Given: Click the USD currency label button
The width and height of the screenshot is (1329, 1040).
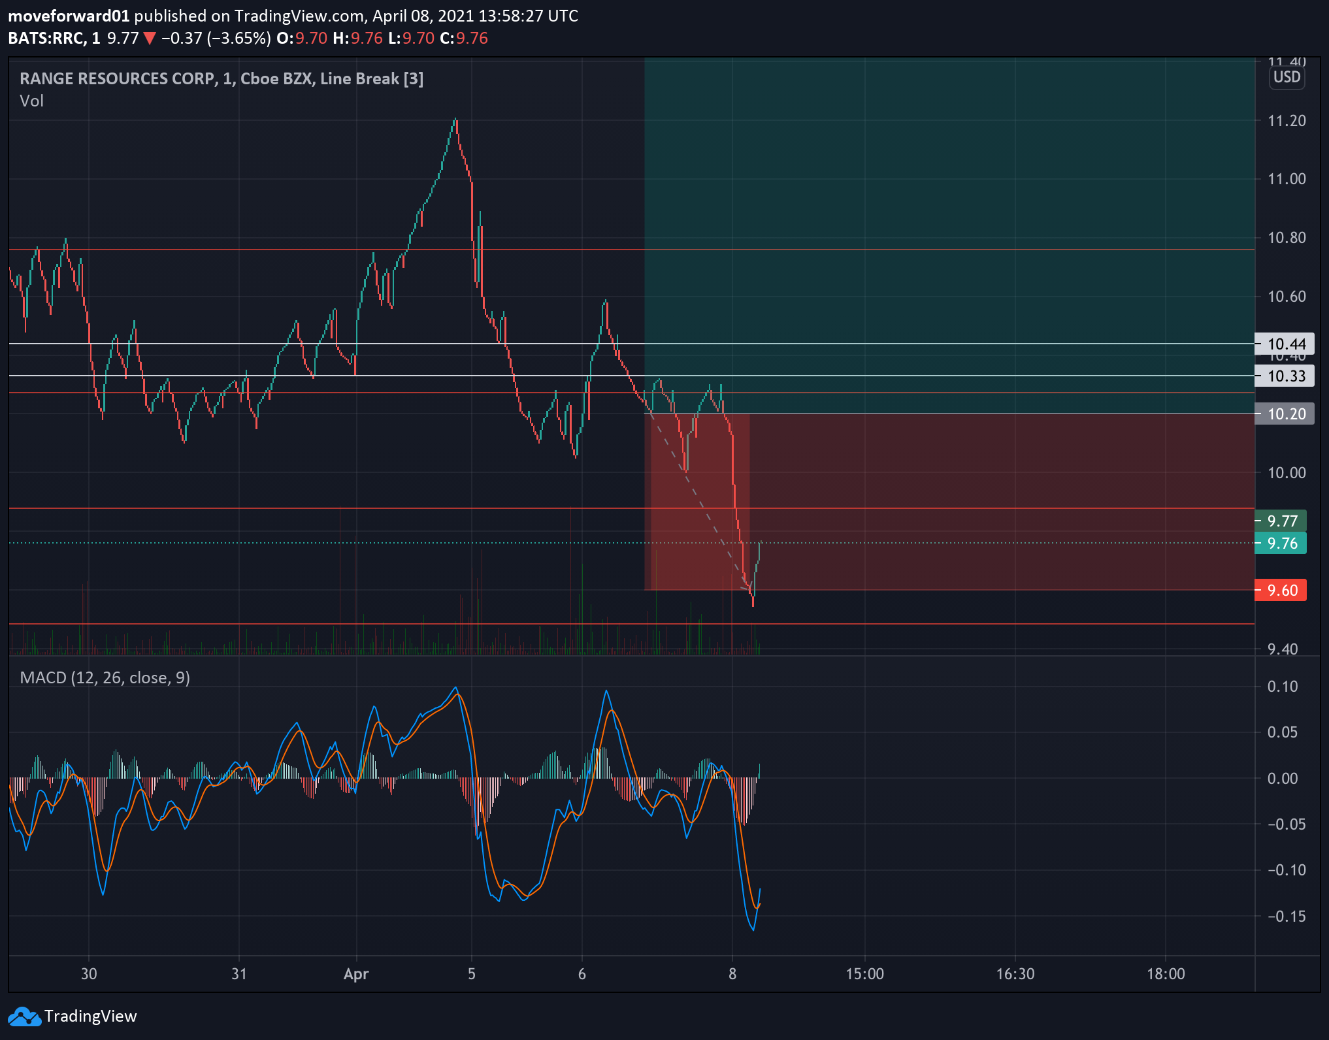Looking at the screenshot, I should 1287,77.
